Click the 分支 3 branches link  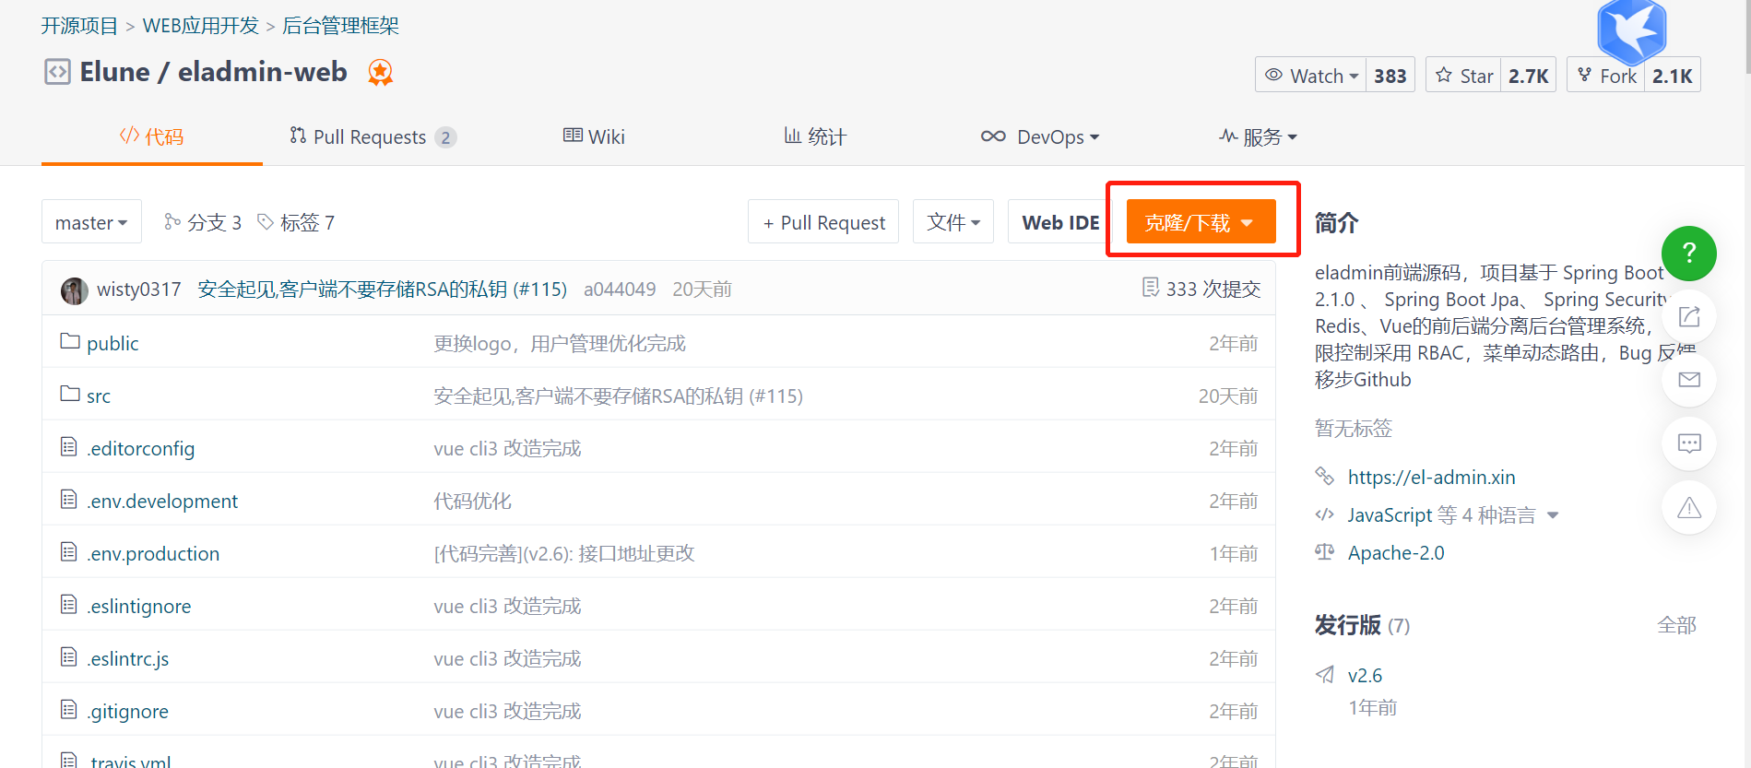(214, 222)
